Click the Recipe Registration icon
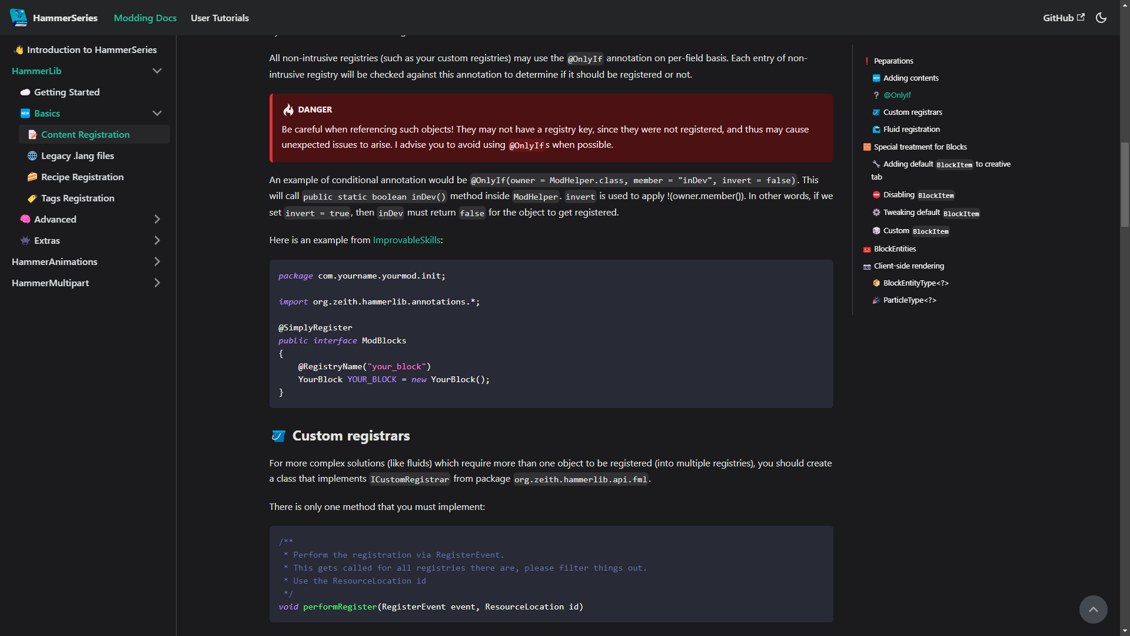The height and width of the screenshot is (636, 1130). pyautogui.click(x=32, y=177)
